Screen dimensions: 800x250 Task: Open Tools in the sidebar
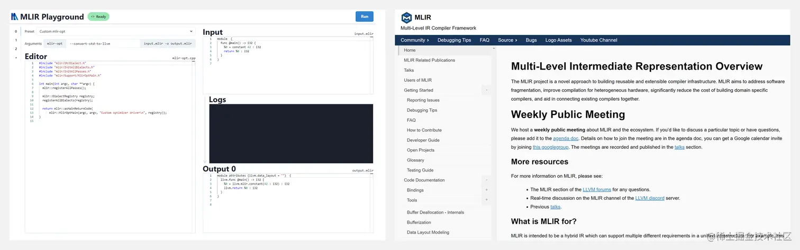(412, 200)
